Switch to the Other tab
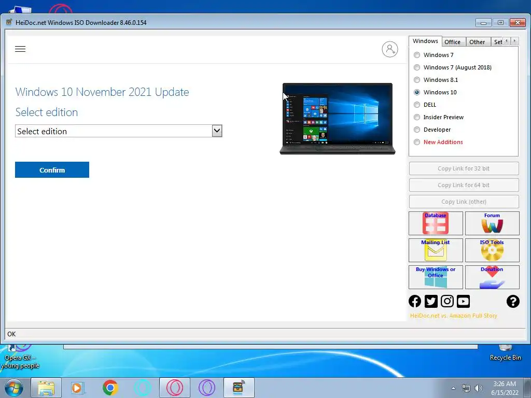 [x=477, y=42]
